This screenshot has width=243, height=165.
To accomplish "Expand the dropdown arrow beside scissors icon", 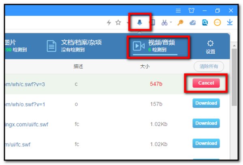I will [171, 23].
